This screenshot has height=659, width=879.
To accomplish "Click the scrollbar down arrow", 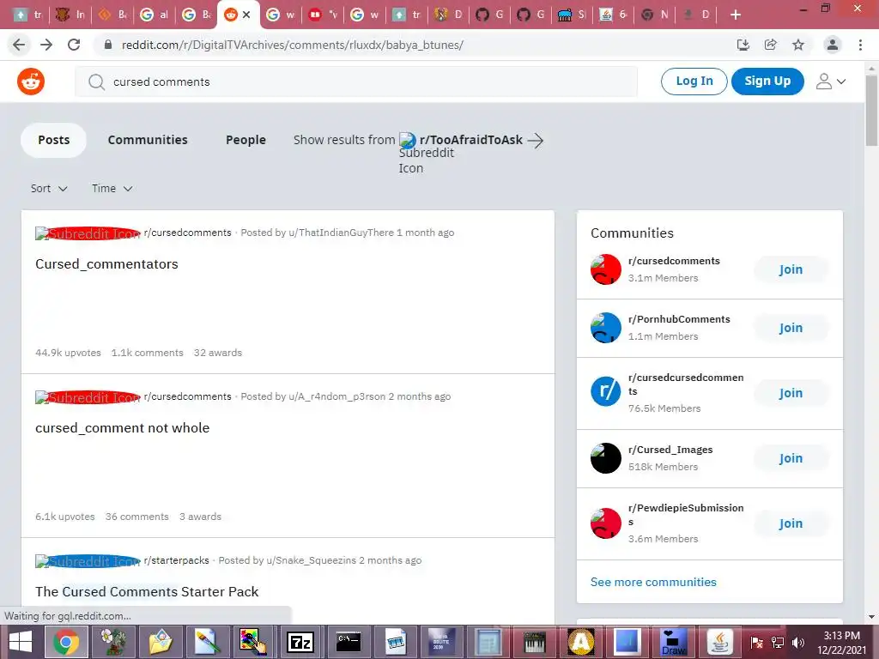I will [871, 617].
